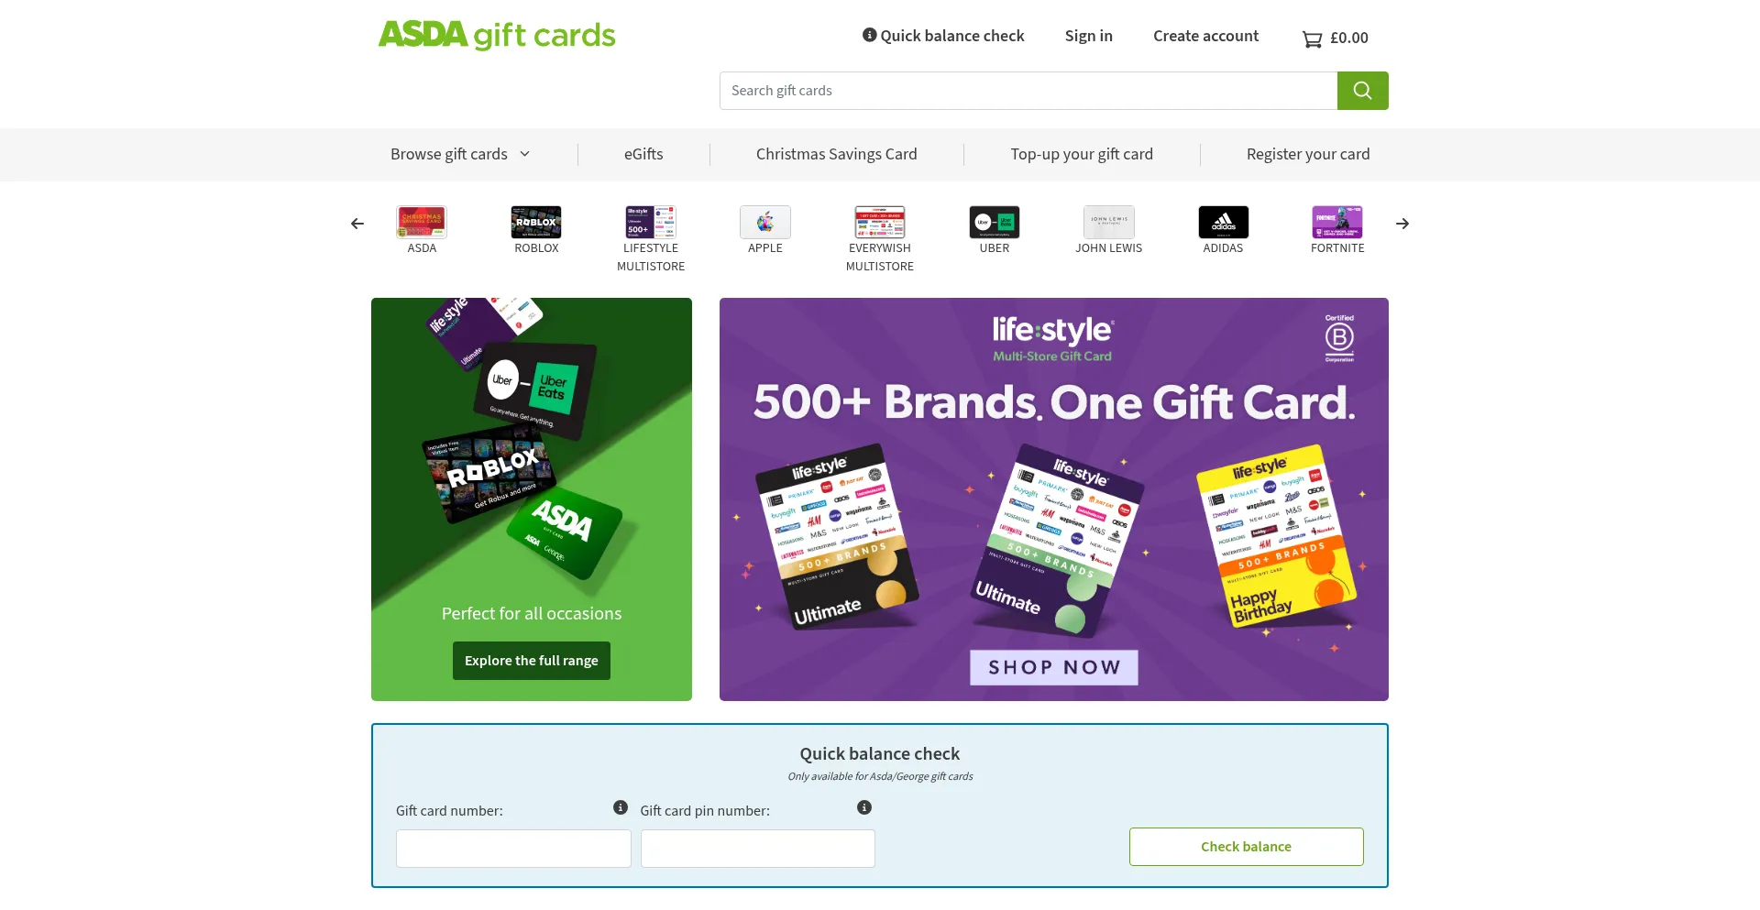Image resolution: width=1760 pixels, height=910 pixels.
Task: Go to previous brands with left arrow
Action: pyautogui.click(x=357, y=224)
